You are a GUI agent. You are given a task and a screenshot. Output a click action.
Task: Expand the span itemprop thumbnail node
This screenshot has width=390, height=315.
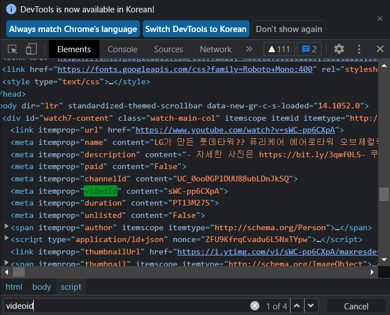click(x=7, y=262)
